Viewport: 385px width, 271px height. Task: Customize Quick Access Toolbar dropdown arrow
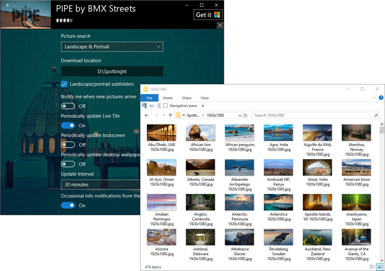click(x=203, y=106)
